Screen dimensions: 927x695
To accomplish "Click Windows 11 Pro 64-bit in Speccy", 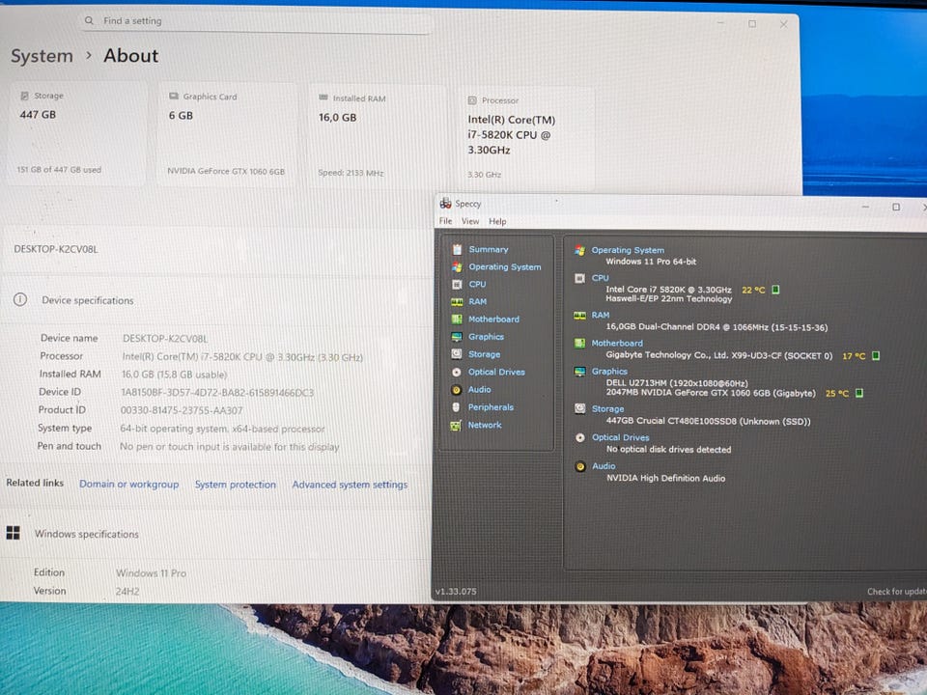I will pyautogui.click(x=650, y=262).
